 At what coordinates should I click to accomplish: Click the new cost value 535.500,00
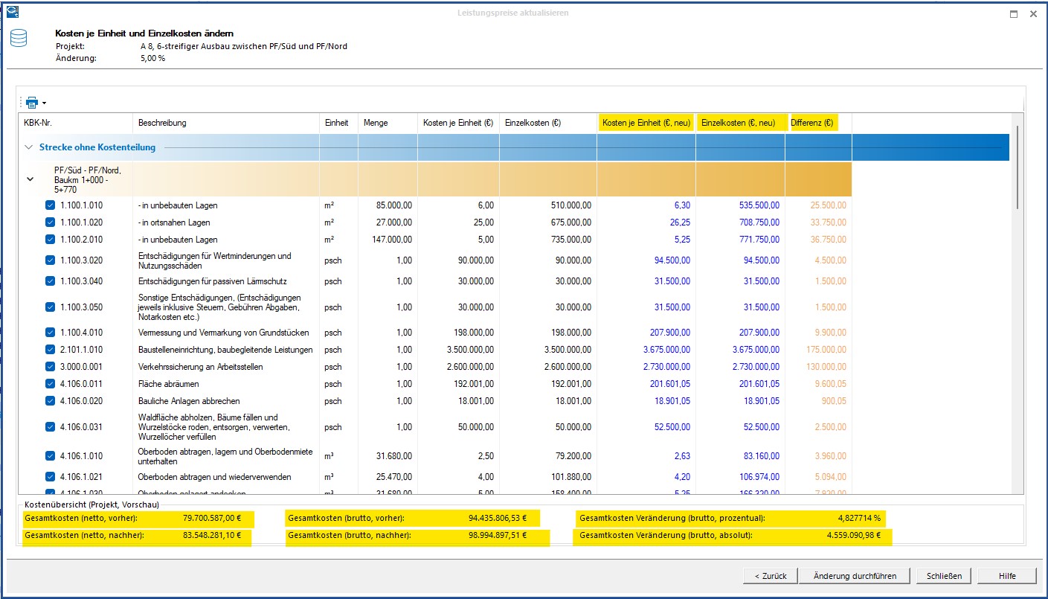pyautogui.click(x=758, y=205)
